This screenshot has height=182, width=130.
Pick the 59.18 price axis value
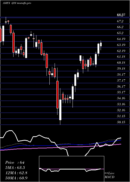121,69
